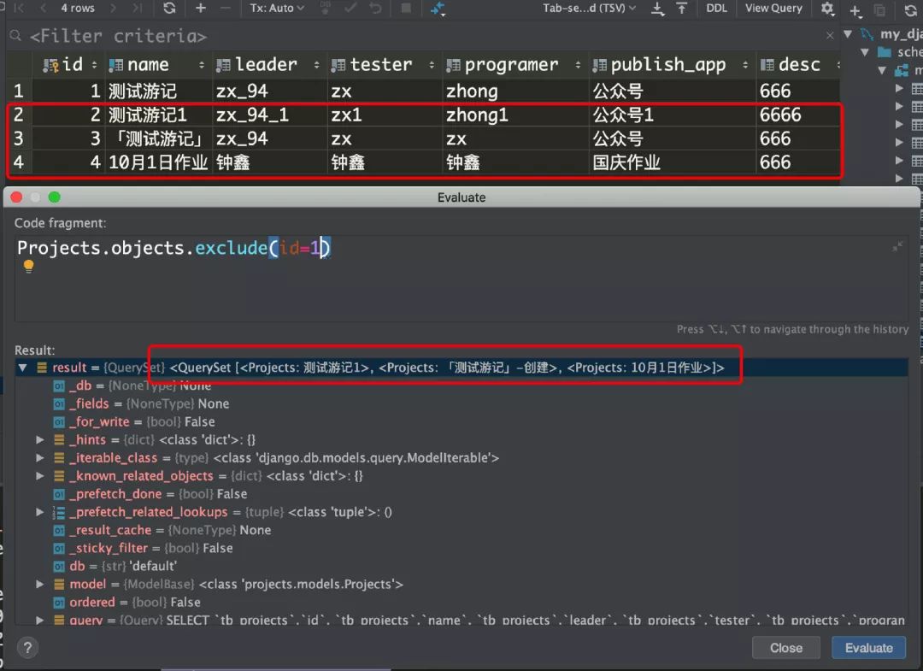Click the import data upload icon
923x671 pixels.
(682, 9)
